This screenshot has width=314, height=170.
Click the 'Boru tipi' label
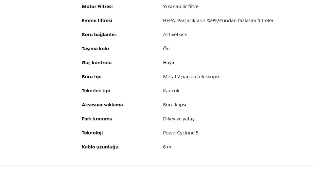pos(92,77)
